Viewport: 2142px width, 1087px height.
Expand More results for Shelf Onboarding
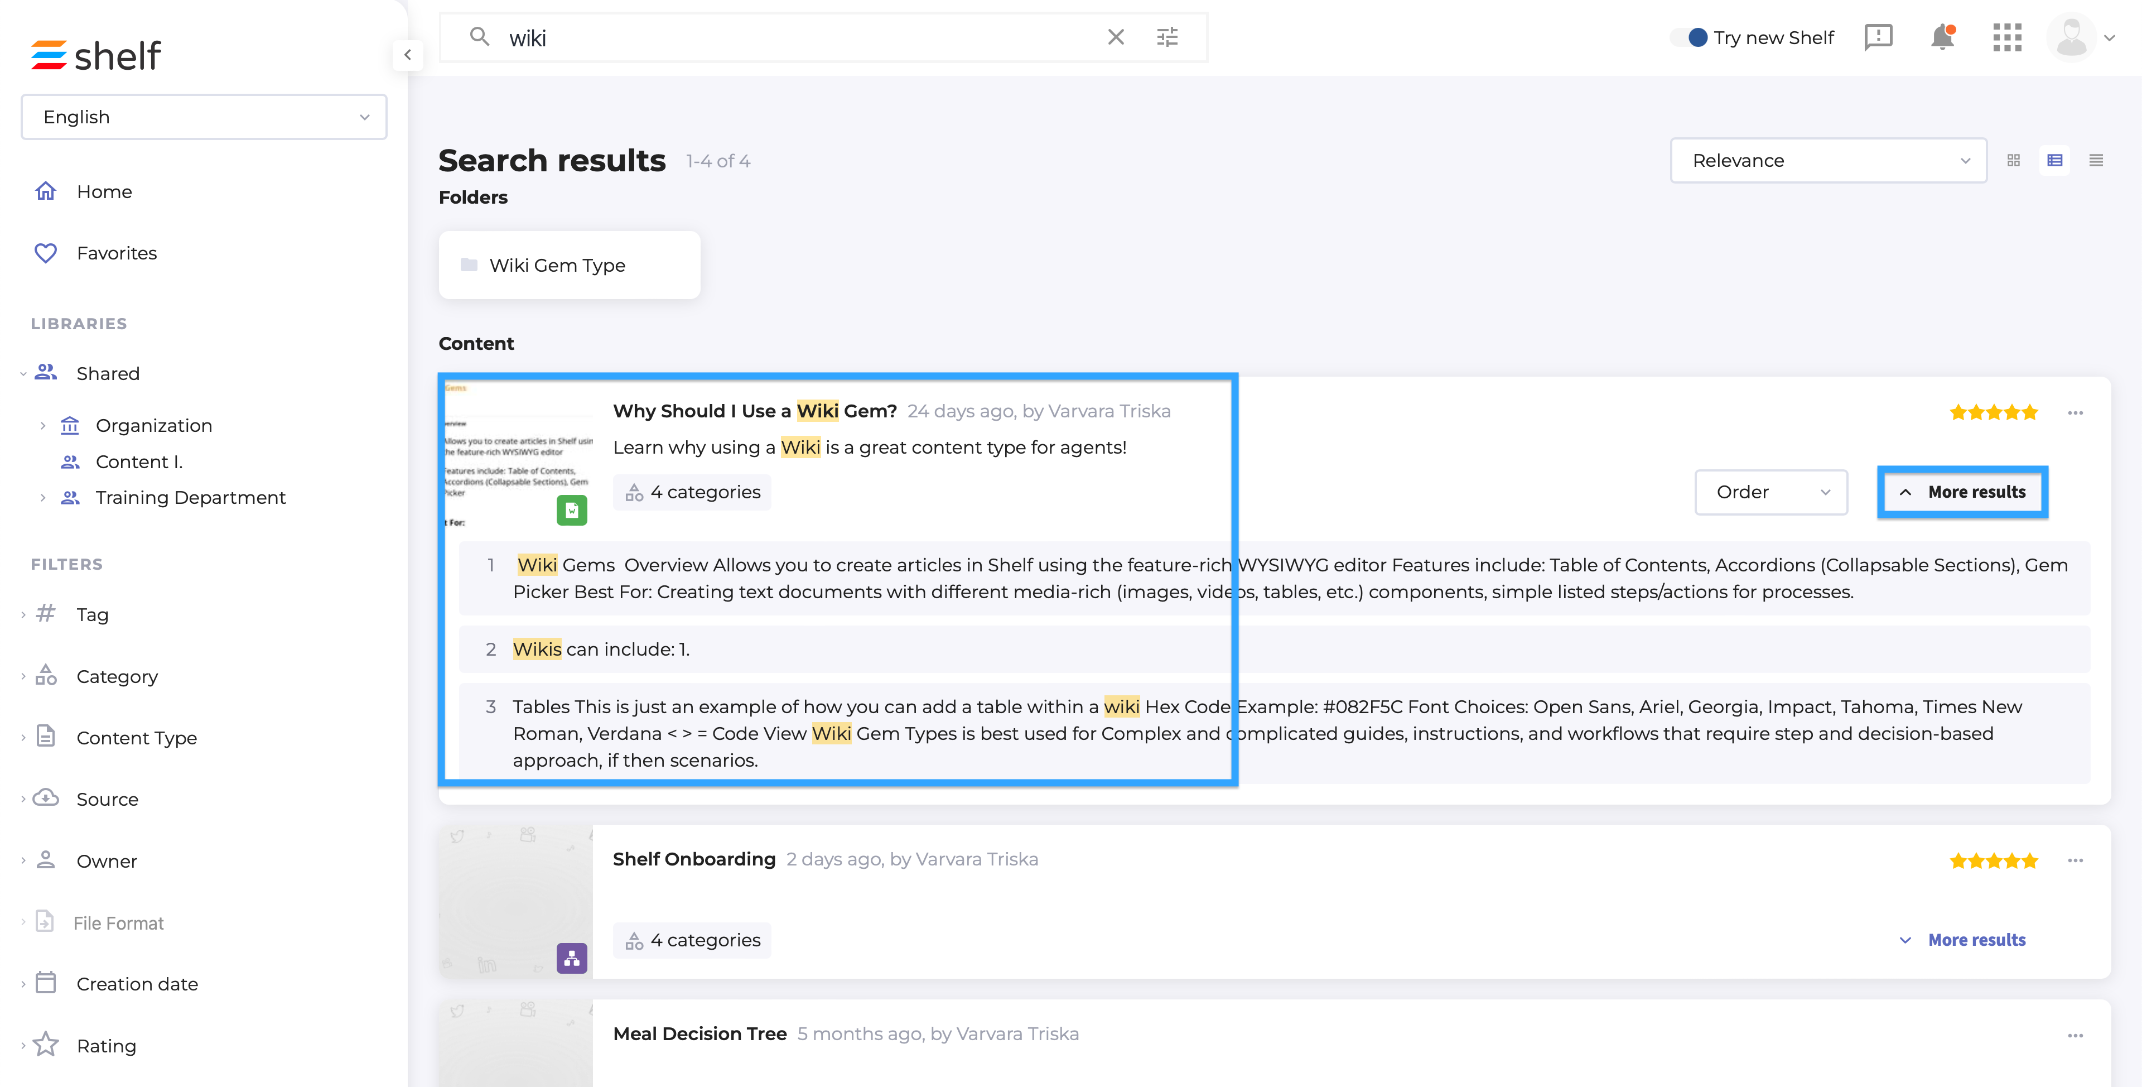tap(1962, 940)
